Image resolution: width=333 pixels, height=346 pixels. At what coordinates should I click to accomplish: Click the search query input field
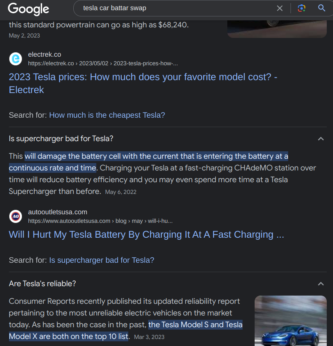click(175, 8)
